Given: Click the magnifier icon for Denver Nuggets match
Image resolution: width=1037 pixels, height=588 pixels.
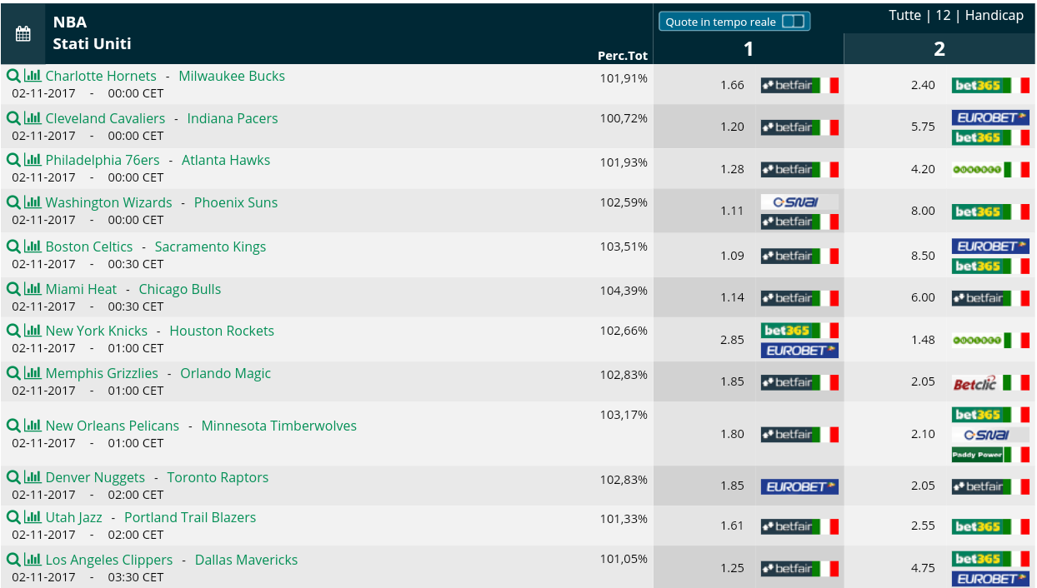Looking at the screenshot, I should coord(13,477).
